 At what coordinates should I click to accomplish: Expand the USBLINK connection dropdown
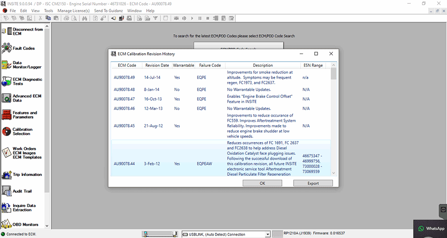click(x=267, y=234)
